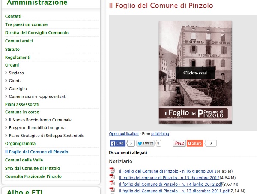The image size is (257, 194).
Task: Open the Free publishing link
Action: [160, 134]
